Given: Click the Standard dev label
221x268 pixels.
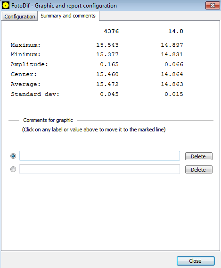Looking at the screenshot, I should pos(35,94).
